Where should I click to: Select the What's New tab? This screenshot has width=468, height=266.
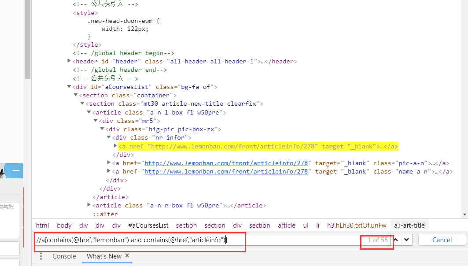[x=104, y=256]
